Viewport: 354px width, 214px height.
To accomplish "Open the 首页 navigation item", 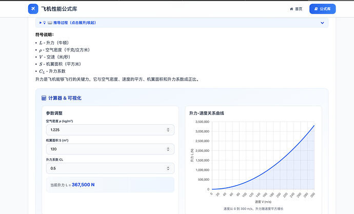I will click(296, 9).
